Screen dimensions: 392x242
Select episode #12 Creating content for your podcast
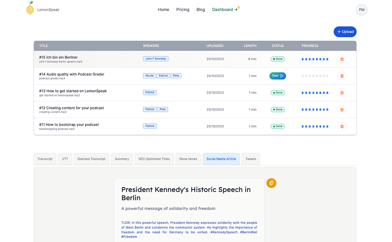point(71,108)
